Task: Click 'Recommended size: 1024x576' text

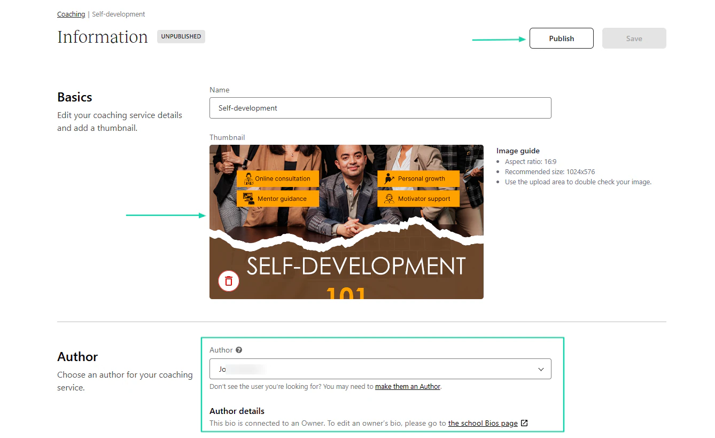Action: (550, 172)
